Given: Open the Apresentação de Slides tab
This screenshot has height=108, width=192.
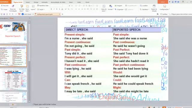Looking at the screenshot, I should (x=58, y=2).
